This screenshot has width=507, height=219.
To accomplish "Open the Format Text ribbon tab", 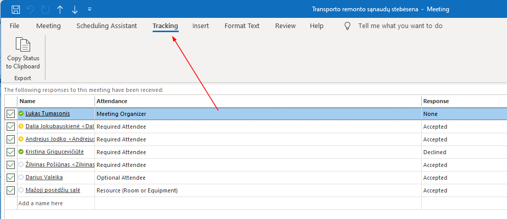I will point(242,26).
